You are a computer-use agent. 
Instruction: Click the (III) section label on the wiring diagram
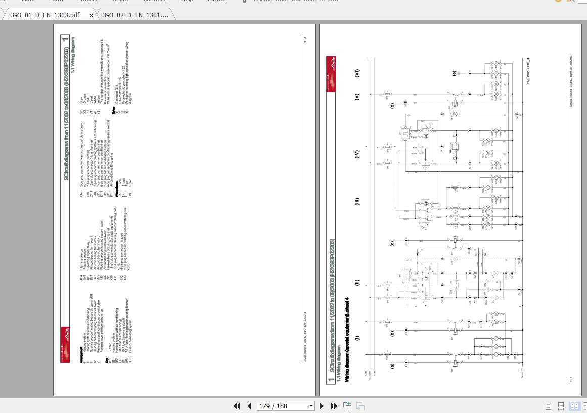(357, 202)
